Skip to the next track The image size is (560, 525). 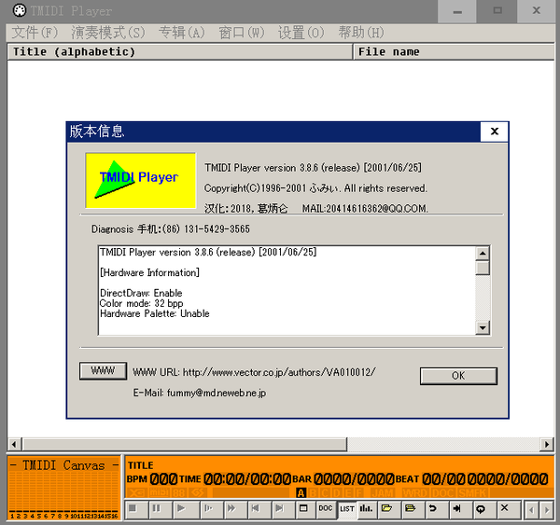pos(284,509)
